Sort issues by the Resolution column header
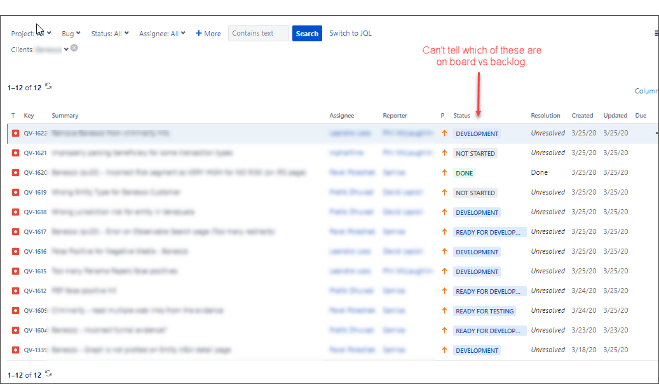Screen dimensions: 659x384 coord(545,115)
